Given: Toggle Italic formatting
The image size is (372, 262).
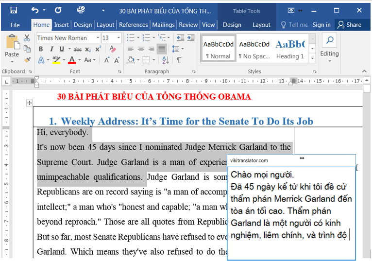Looking at the screenshot, I should pyautogui.click(x=51, y=49).
